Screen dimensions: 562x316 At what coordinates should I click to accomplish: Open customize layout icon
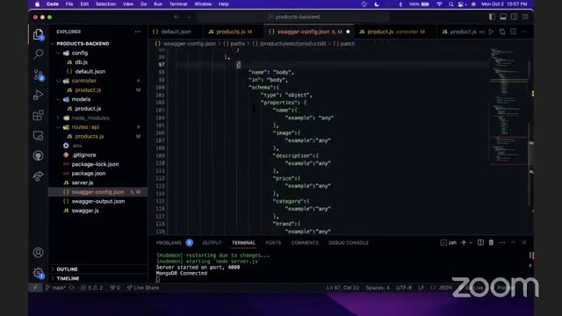[525, 17]
